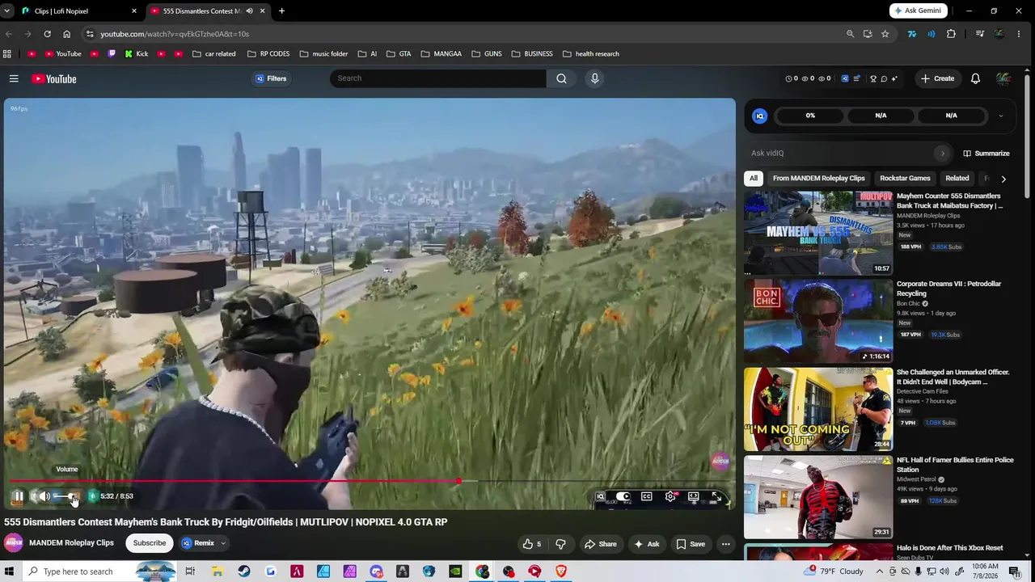Adjust the video volume slider
The image size is (1035, 582).
(66, 496)
